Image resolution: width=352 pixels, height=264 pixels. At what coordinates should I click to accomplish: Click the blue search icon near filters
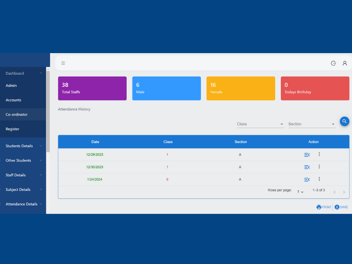pos(344,121)
